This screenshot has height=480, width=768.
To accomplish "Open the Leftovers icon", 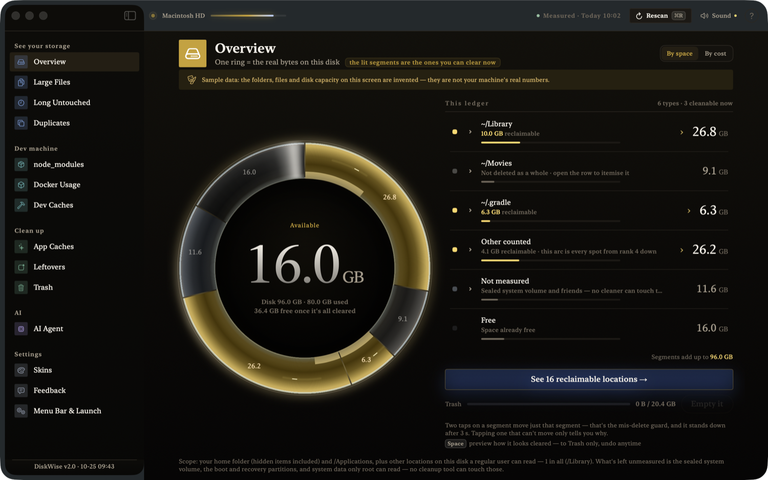I will [x=21, y=267].
